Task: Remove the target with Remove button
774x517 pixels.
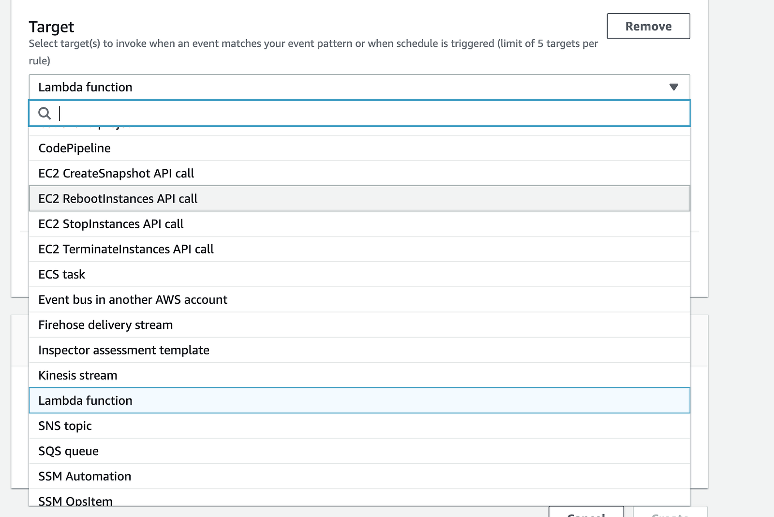Action: [648, 26]
